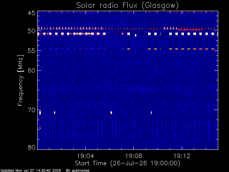Screen dimensions: 229x172
Task: Click the BG subtracted footer note
Action: pyautogui.click(x=78, y=171)
